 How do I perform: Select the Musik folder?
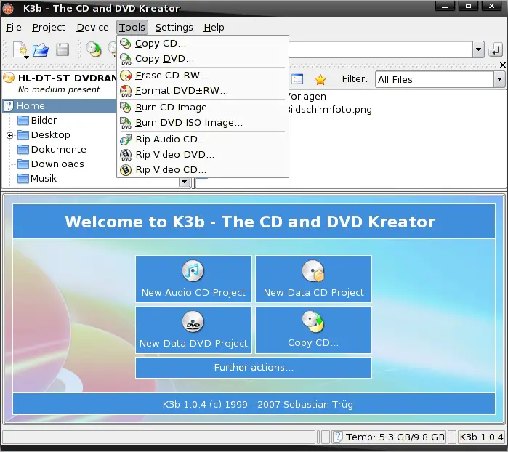pos(44,179)
